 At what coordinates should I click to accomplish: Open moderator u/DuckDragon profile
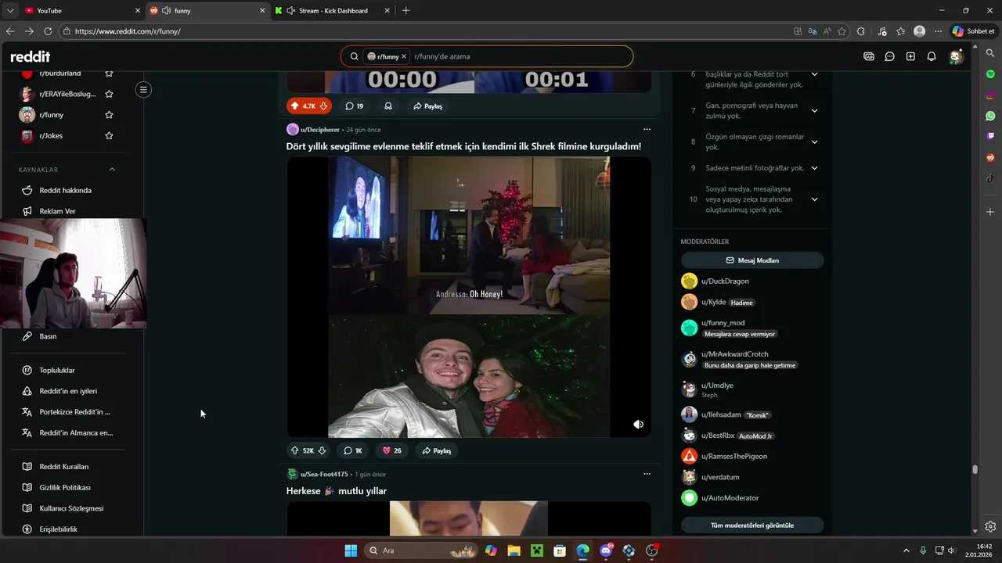pyautogui.click(x=725, y=281)
